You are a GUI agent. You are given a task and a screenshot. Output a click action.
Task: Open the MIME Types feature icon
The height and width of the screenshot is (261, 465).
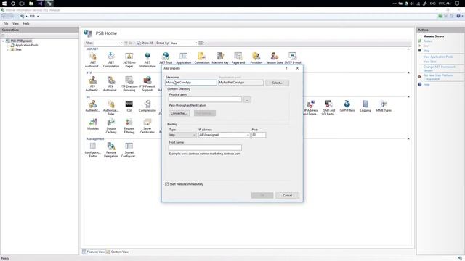[x=384, y=106]
